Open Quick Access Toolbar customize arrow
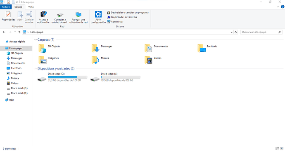 17,2
